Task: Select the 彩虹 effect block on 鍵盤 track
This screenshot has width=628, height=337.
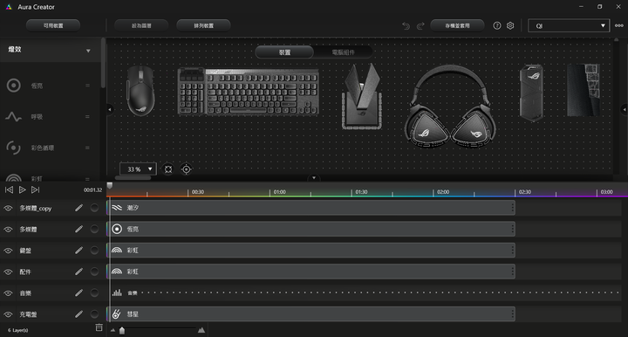Action: click(x=311, y=250)
